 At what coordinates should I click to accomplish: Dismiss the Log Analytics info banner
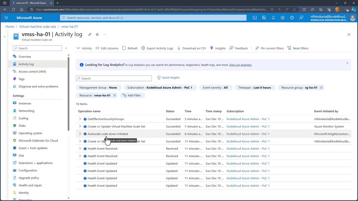347,63
